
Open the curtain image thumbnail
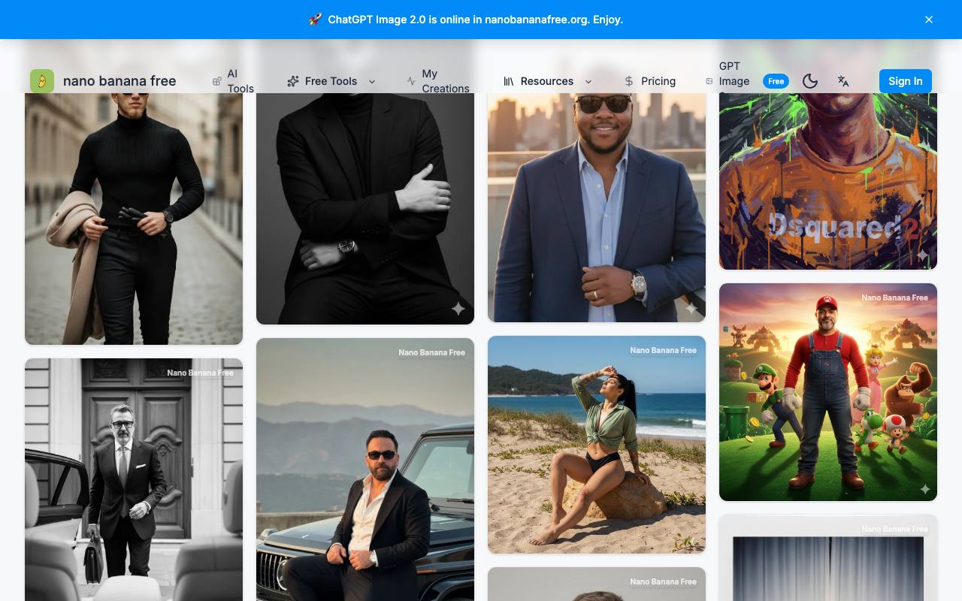[828, 557]
